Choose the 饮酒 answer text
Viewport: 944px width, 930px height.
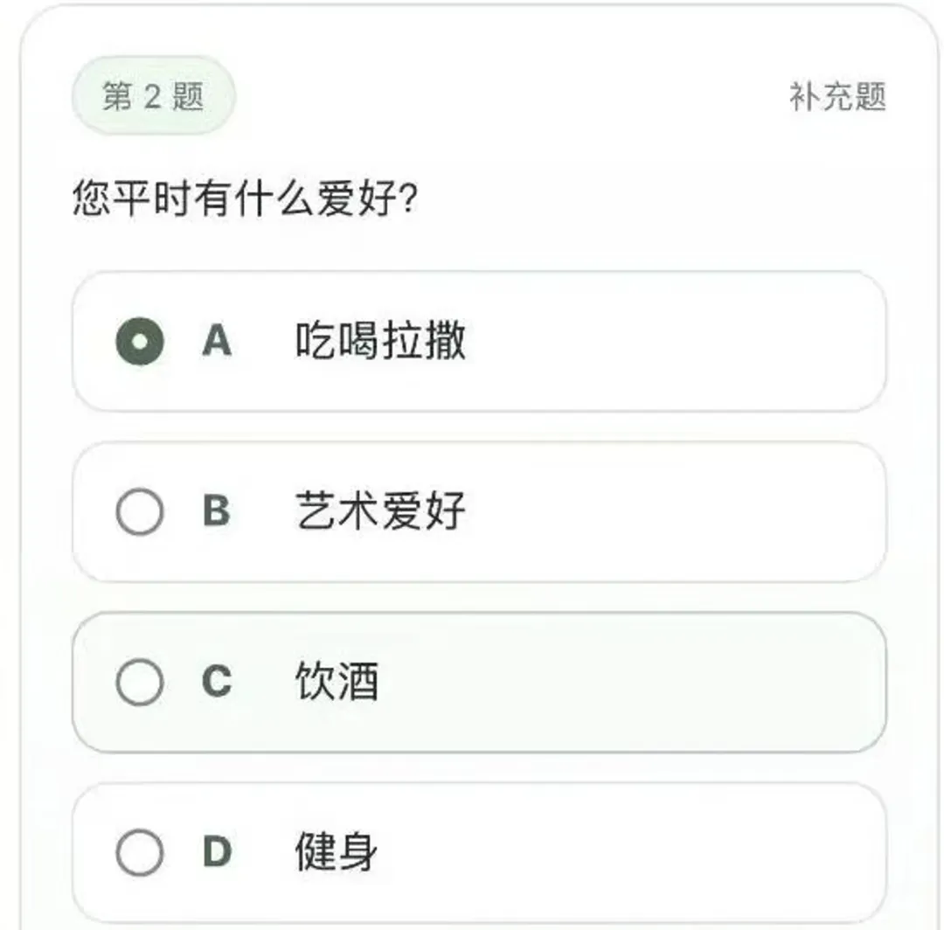[337, 682]
